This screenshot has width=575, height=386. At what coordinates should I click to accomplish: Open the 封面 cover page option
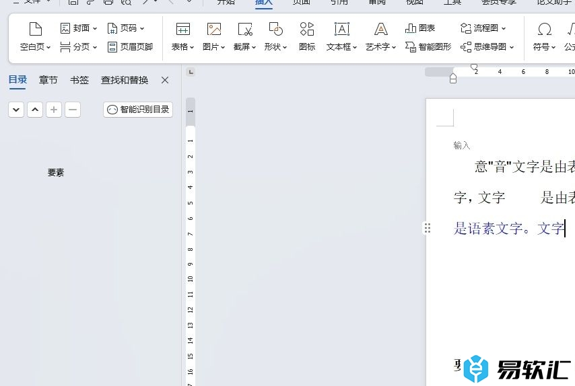coord(79,28)
